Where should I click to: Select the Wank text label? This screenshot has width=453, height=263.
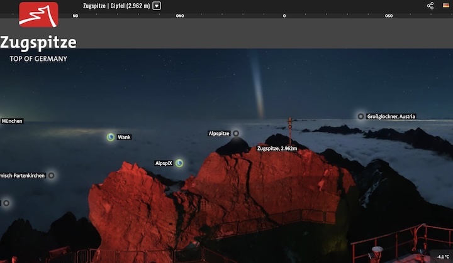coord(124,137)
